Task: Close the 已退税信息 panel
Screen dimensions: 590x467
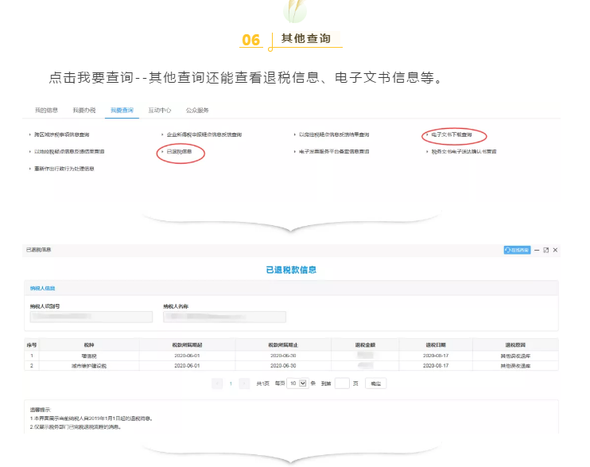Action: (555, 250)
